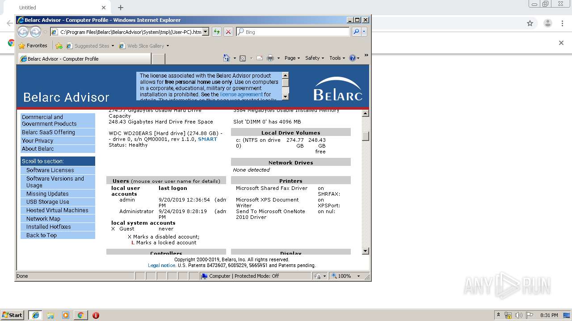Jump to Hosted Virtual Machines section
572x321 pixels.
pos(58,210)
